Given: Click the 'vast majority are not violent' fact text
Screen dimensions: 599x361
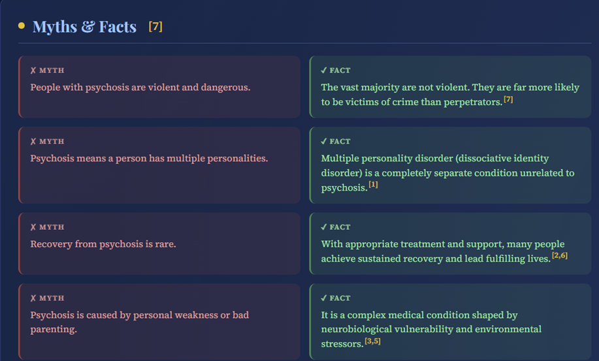Looking at the screenshot, I should click(x=450, y=87).
